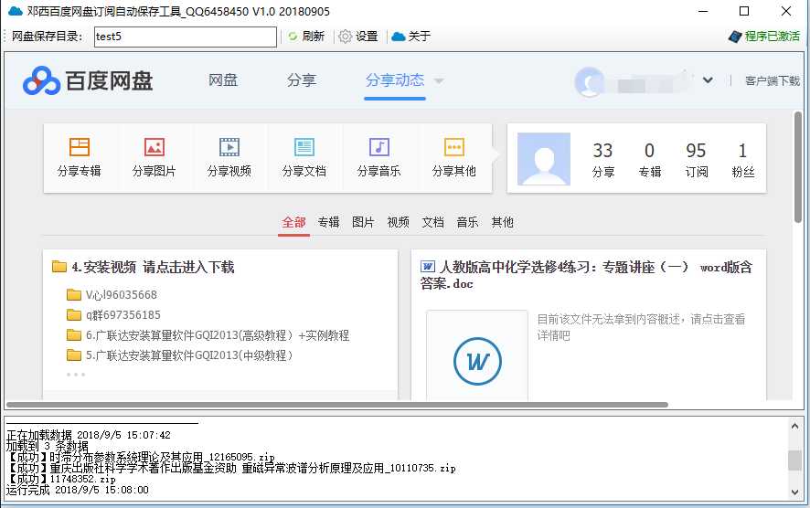Click log line 正在加载数据 2018/9/5 15:07:42
The height and width of the screenshot is (508, 810).
pyautogui.click(x=89, y=435)
